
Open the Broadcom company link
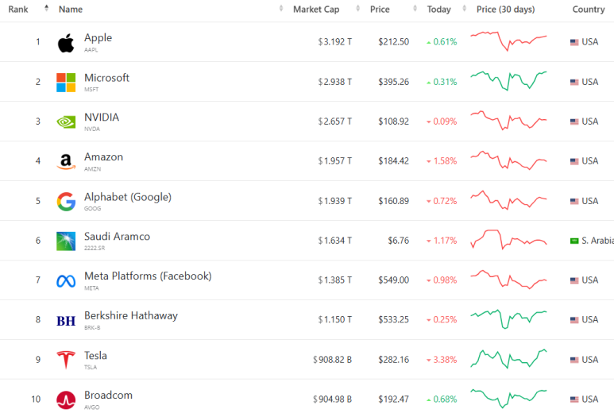pos(108,395)
